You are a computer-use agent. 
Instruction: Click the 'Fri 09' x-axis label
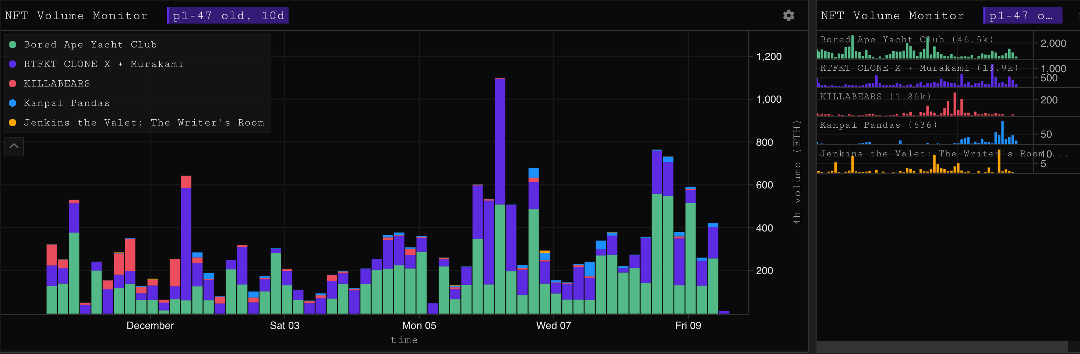click(x=688, y=326)
